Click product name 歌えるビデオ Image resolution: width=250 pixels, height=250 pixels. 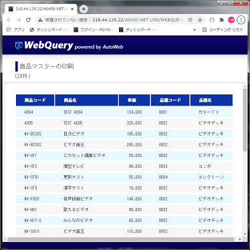click(x=76, y=209)
